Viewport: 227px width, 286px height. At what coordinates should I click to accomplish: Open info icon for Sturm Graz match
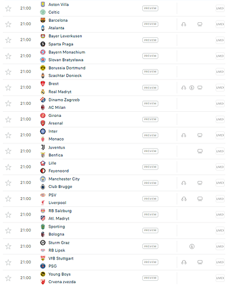192,246
